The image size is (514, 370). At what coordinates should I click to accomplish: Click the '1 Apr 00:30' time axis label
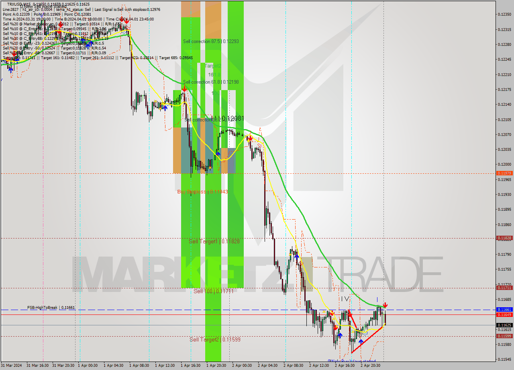(x=89, y=366)
